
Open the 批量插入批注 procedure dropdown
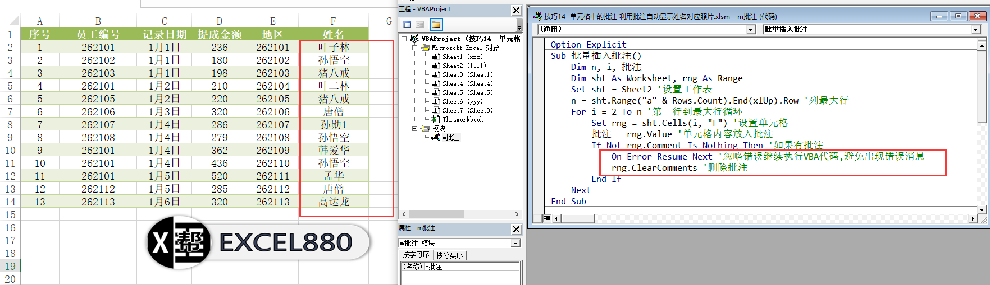[x=976, y=30]
